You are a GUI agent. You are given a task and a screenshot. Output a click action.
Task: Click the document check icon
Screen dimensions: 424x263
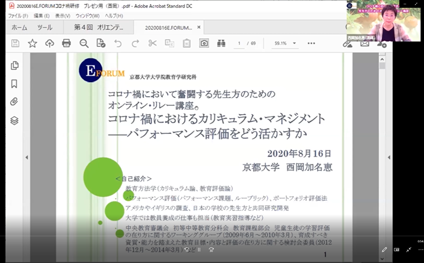pos(101,43)
